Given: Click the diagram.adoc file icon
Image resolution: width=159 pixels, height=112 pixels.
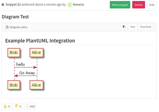Looking at the screenshot, I should click(7, 27).
